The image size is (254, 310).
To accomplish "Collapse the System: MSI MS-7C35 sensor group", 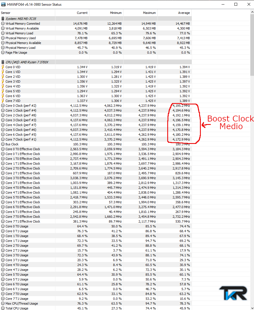I will pos(21,19).
